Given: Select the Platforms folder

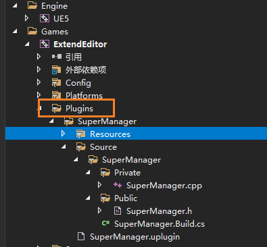Looking at the screenshot, I should tap(84, 96).
